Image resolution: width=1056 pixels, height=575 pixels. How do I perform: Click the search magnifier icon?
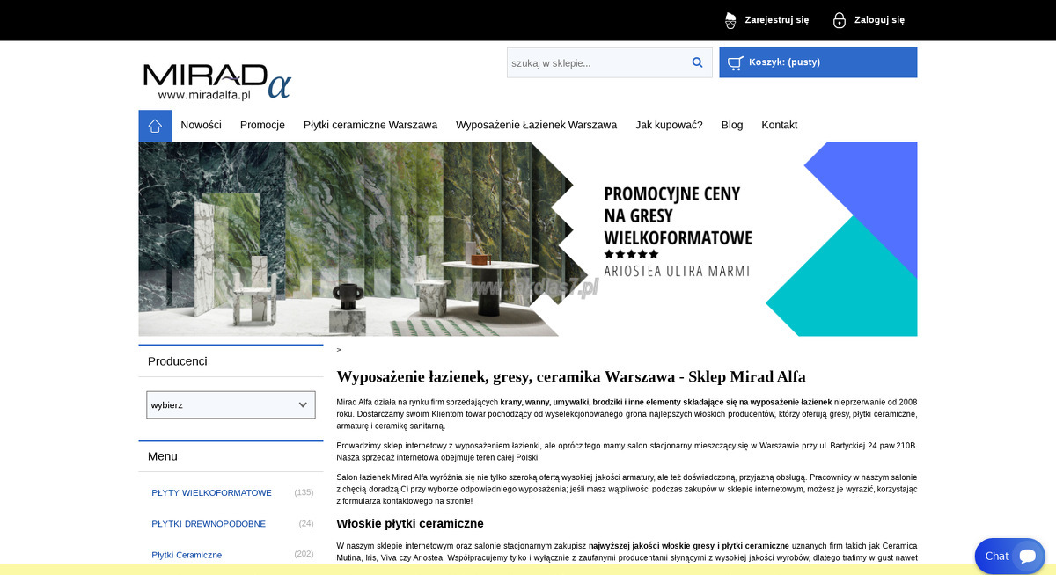tap(698, 62)
